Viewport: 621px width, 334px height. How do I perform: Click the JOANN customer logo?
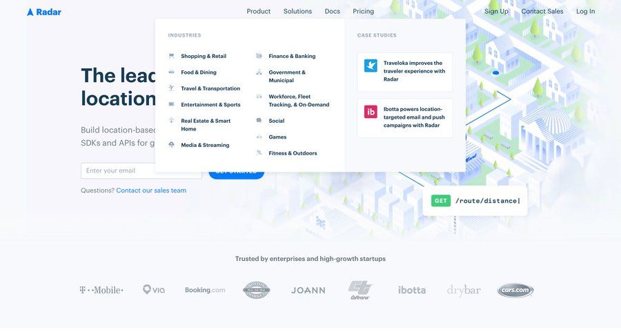[308, 291]
